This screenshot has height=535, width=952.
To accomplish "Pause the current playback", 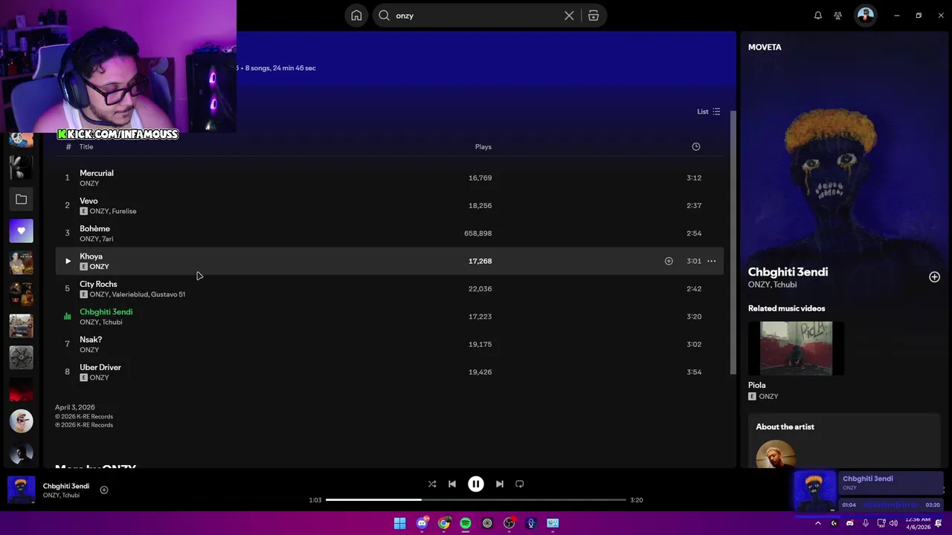I will click(476, 484).
